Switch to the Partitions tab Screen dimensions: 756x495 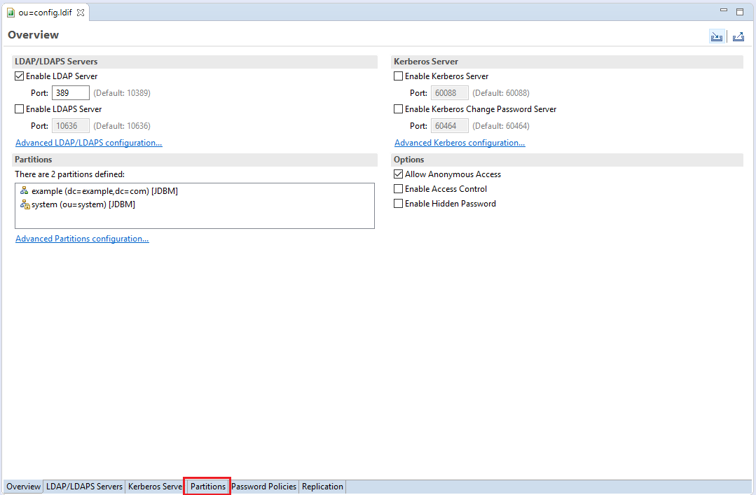click(x=207, y=486)
